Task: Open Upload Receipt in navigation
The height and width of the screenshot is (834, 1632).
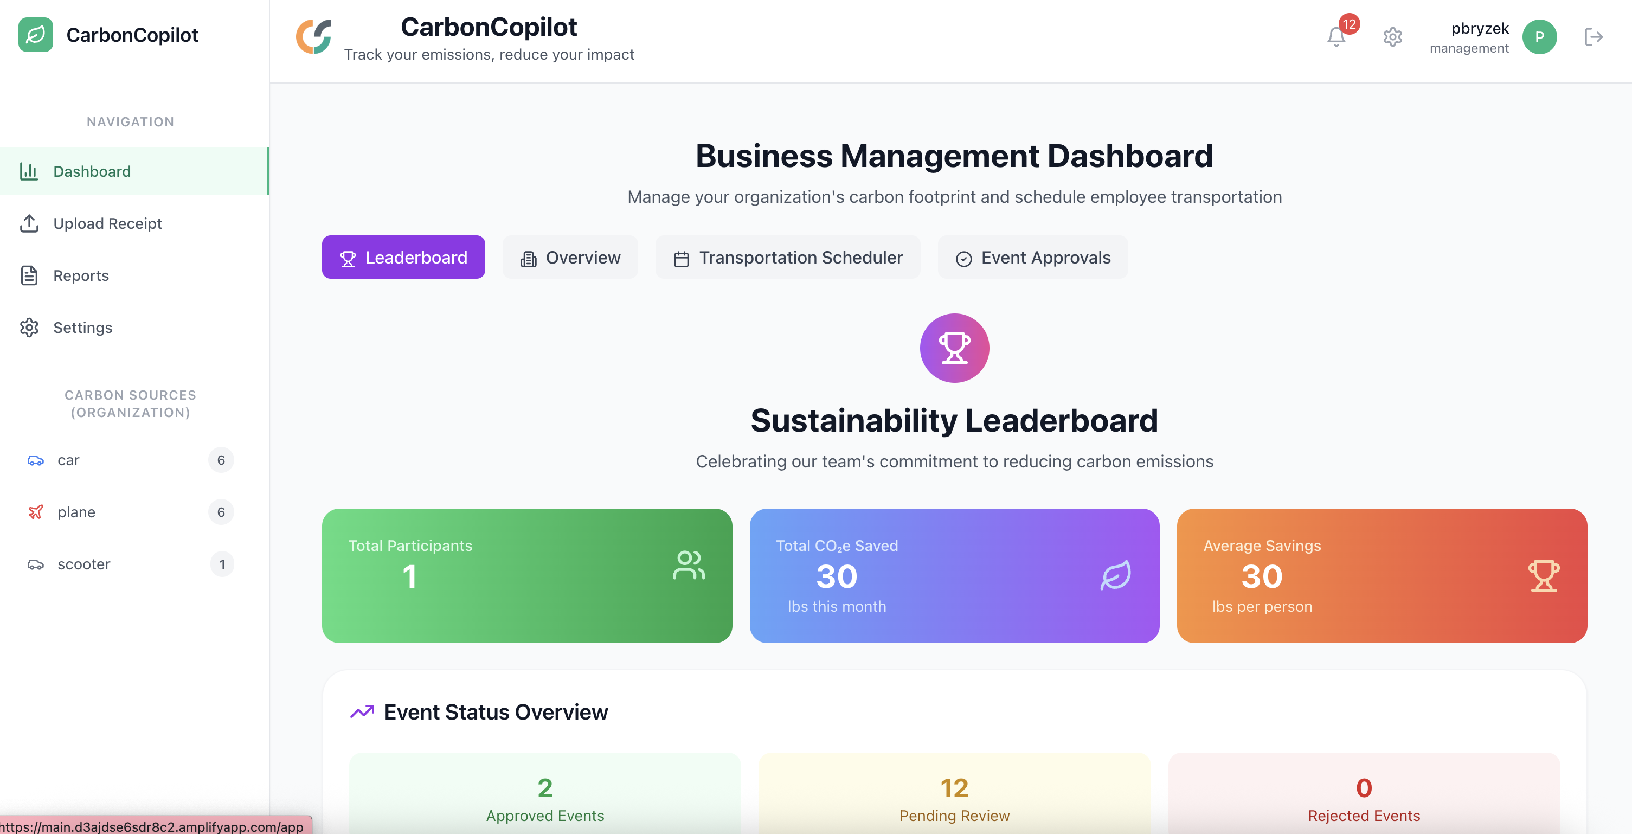Action: (x=107, y=224)
